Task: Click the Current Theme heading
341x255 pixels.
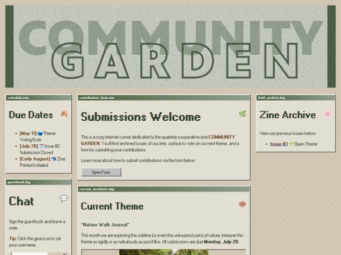Action: [112, 206]
